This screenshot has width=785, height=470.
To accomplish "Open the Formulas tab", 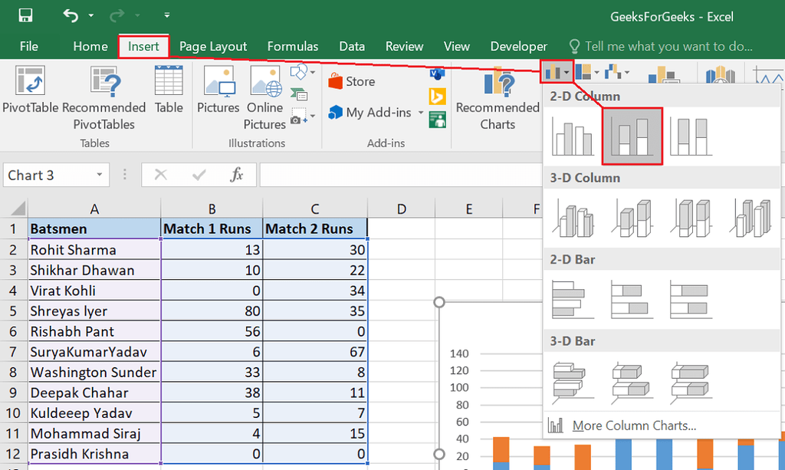I will coord(292,47).
